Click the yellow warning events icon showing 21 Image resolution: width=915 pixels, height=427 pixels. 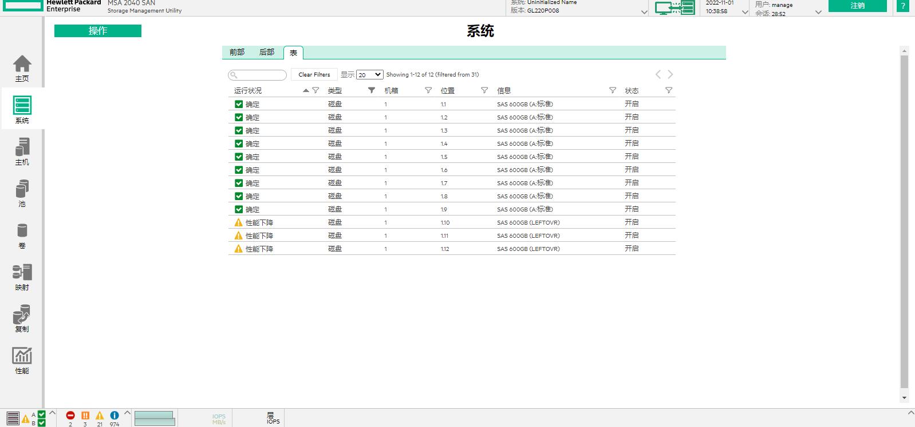point(100,416)
